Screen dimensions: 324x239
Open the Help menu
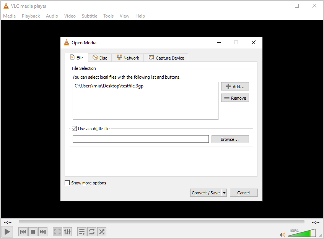click(140, 16)
